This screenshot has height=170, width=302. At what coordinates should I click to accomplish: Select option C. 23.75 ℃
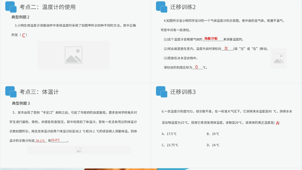tap(170, 145)
